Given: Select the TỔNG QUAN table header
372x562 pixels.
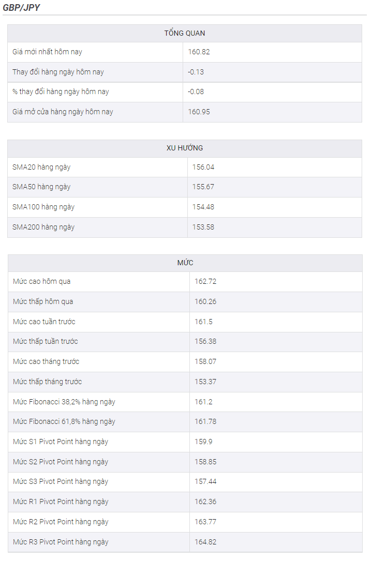Looking at the screenshot, I should pos(185,33).
